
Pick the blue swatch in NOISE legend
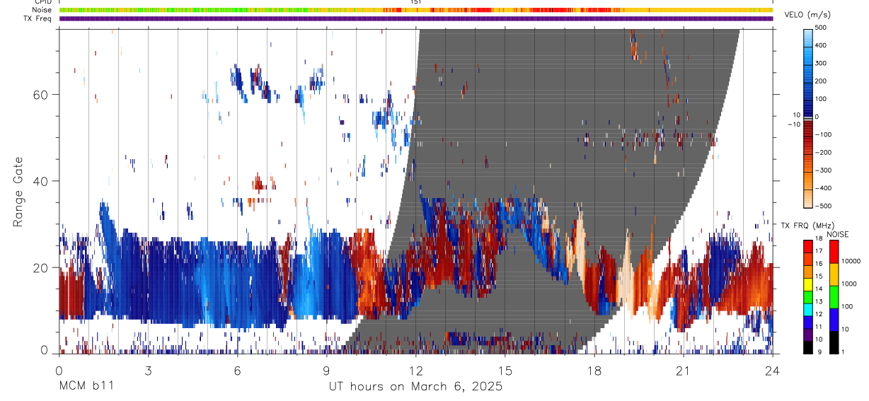(x=833, y=320)
